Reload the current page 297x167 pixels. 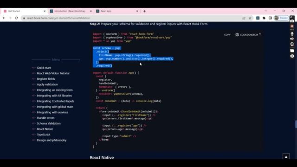16,18
